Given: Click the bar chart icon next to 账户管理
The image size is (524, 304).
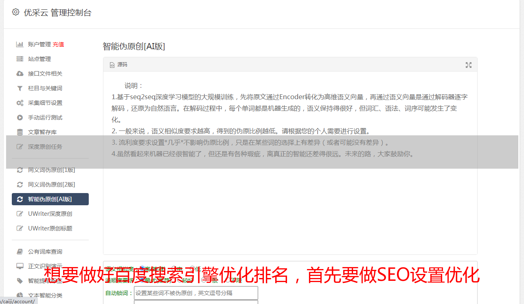Looking at the screenshot, I should [20, 44].
